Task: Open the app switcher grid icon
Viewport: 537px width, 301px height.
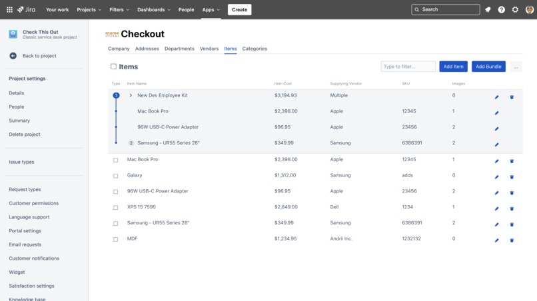Action: [x=9, y=9]
